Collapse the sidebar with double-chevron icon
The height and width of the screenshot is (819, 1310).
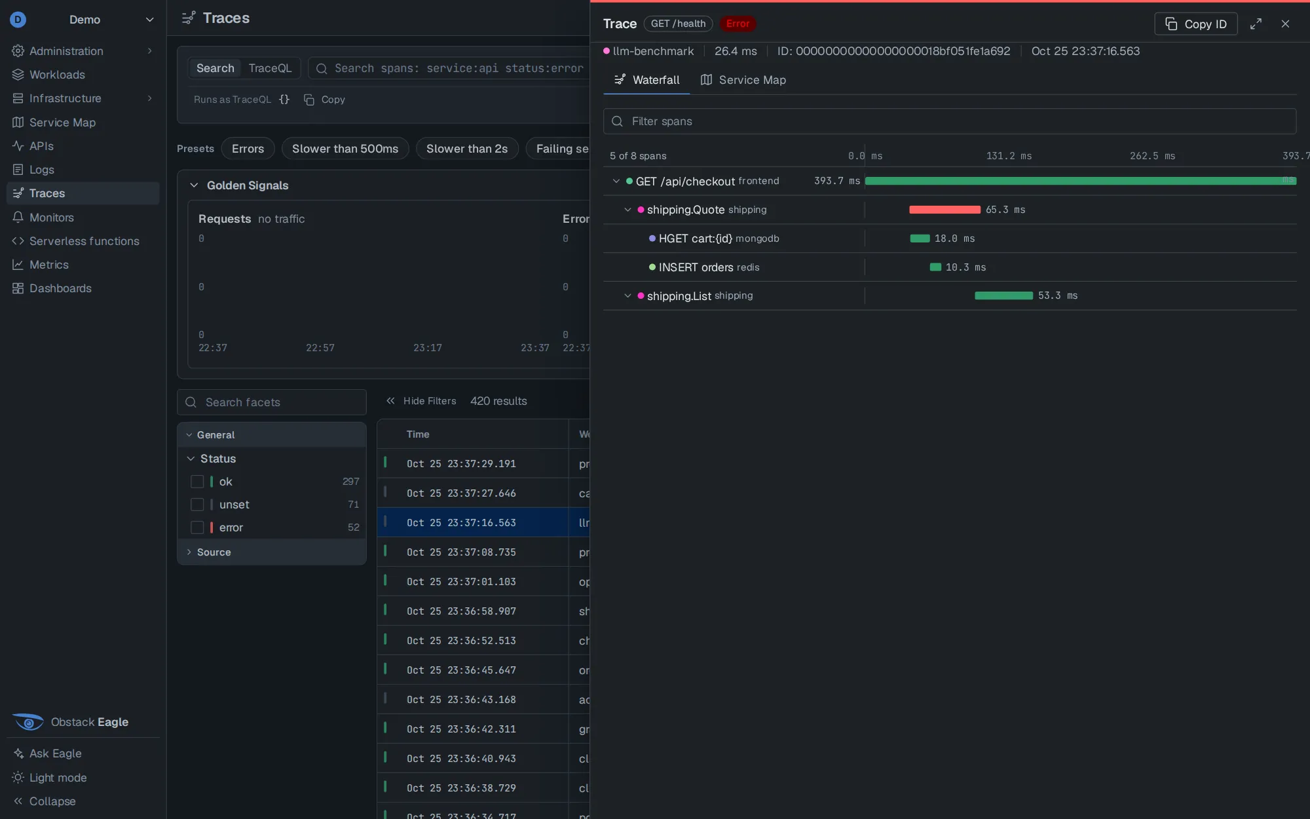pyautogui.click(x=18, y=801)
